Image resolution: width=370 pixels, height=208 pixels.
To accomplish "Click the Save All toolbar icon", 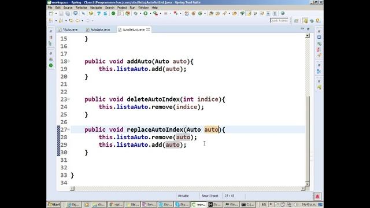I will click(x=68, y=13).
